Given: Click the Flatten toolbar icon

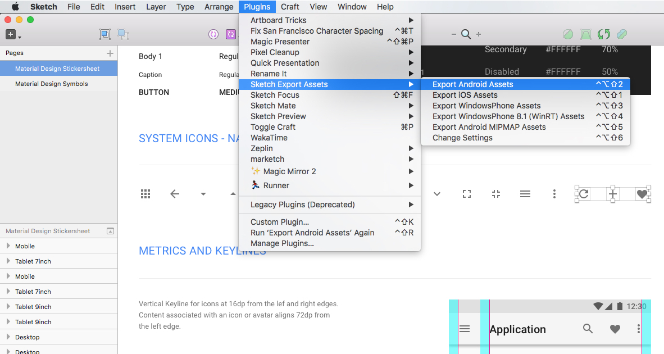Looking at the screenshot, I should click(x=622, y=34).
